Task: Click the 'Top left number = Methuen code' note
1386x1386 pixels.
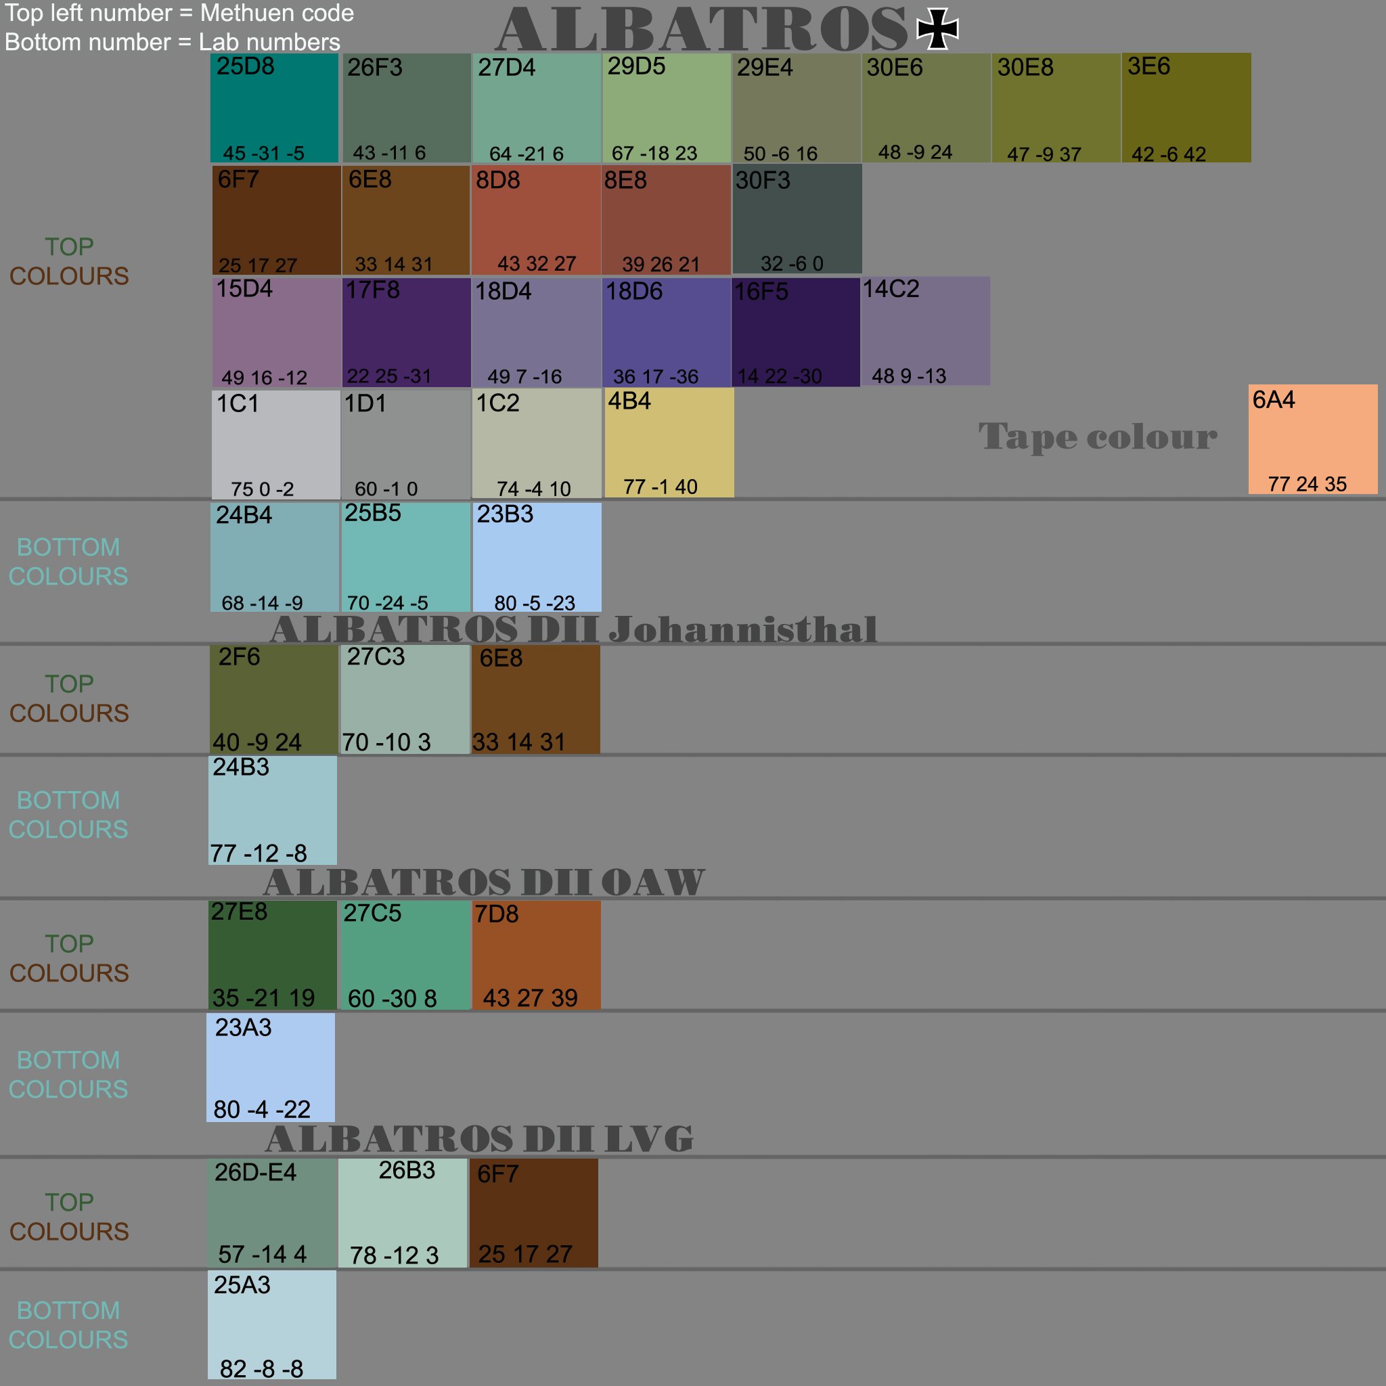Action: tap(179, 13)
